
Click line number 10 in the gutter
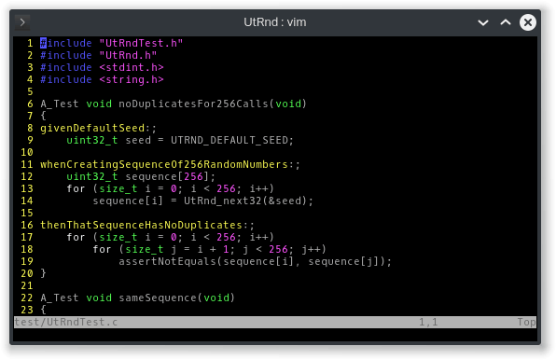click(x=27, y=152)
